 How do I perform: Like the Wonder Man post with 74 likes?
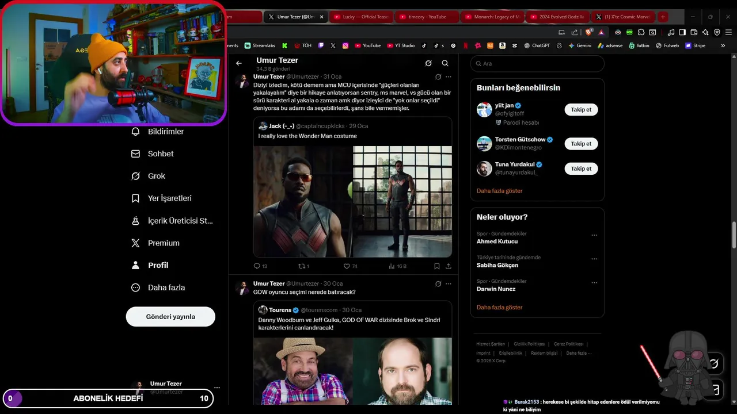350,266
